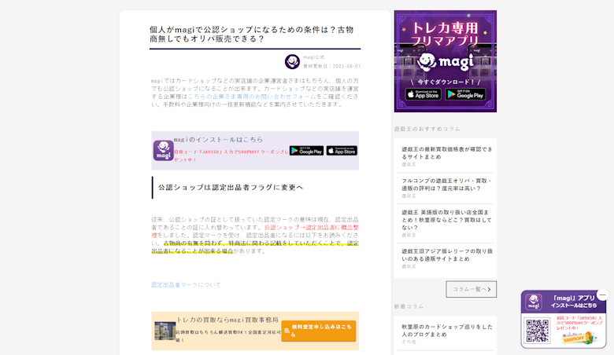Open Google Play badge in install banner
This screenshot has height=355, width=614.
click(x=306, y=151)
